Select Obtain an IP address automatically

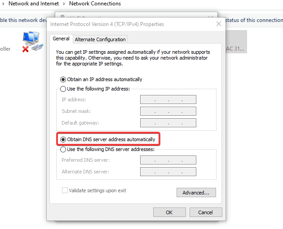coord(63,79)
